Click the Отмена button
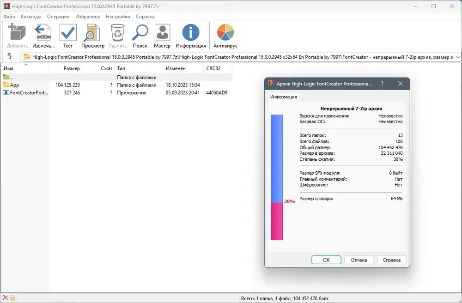462x303 pixels. coord(359,260)
